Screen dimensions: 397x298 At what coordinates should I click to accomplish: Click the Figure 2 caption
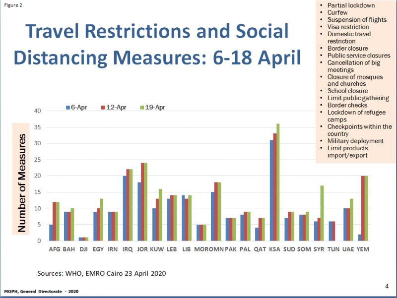[11, 5]
